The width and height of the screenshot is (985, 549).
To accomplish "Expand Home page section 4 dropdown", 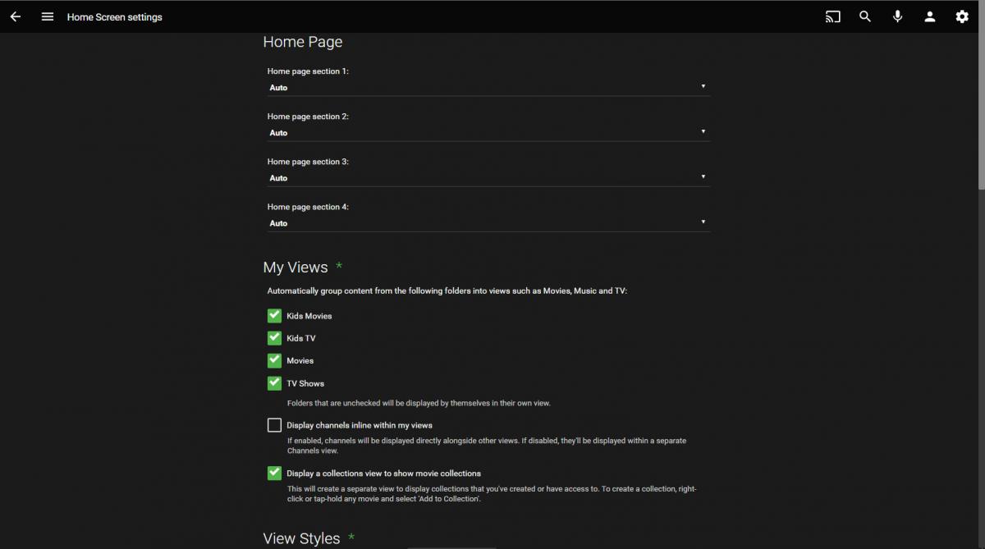I will tap(488, 222).
